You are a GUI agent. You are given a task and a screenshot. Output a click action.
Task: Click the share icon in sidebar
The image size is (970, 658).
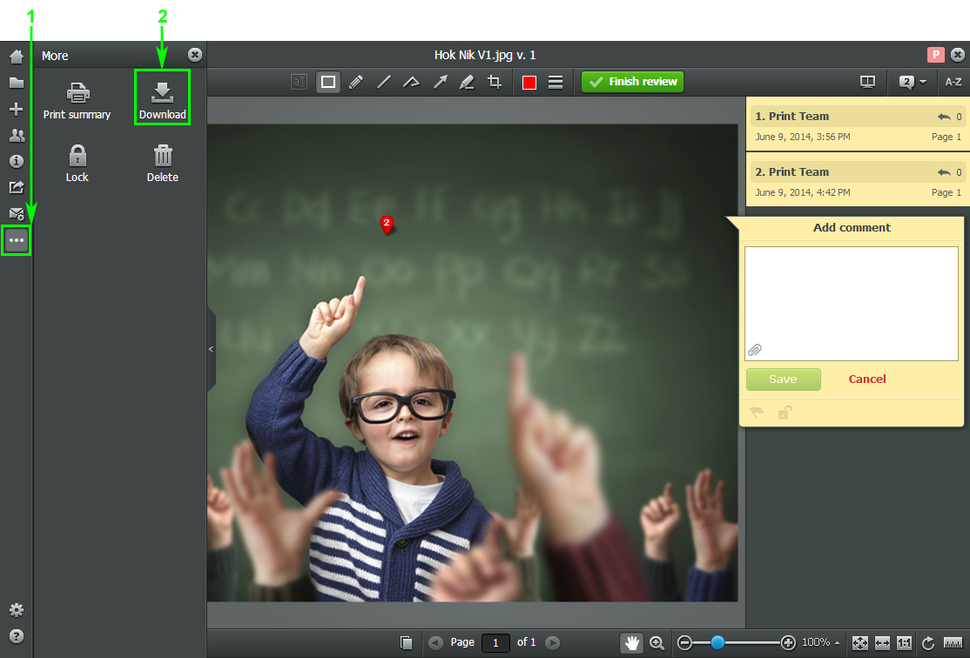[x=16, y=187]
